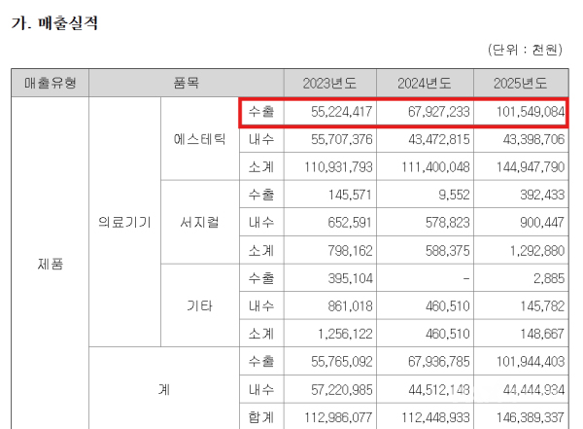Click value 57,220,985
The width and height of the screenshot is (583, 429).
pos(342,390)
